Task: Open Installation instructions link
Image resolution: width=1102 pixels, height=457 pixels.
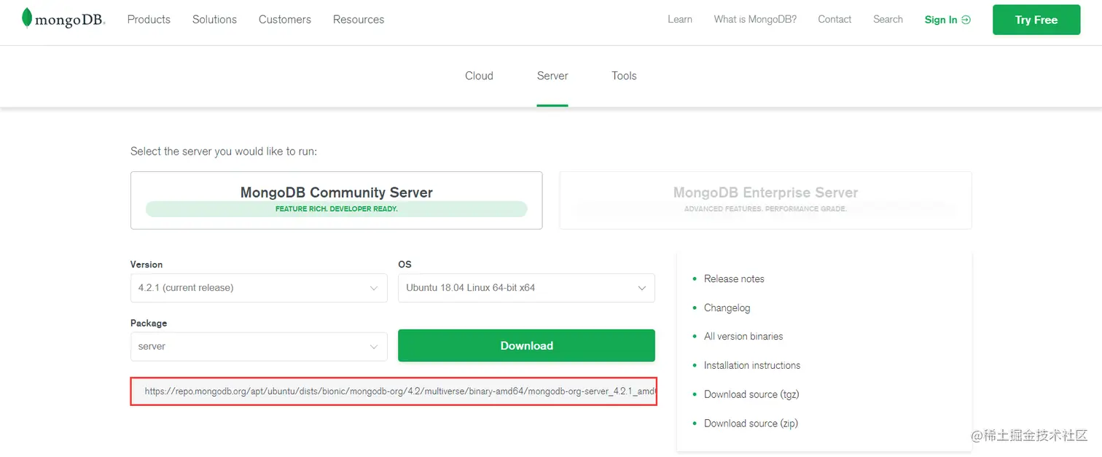Action: click(752, 366)
